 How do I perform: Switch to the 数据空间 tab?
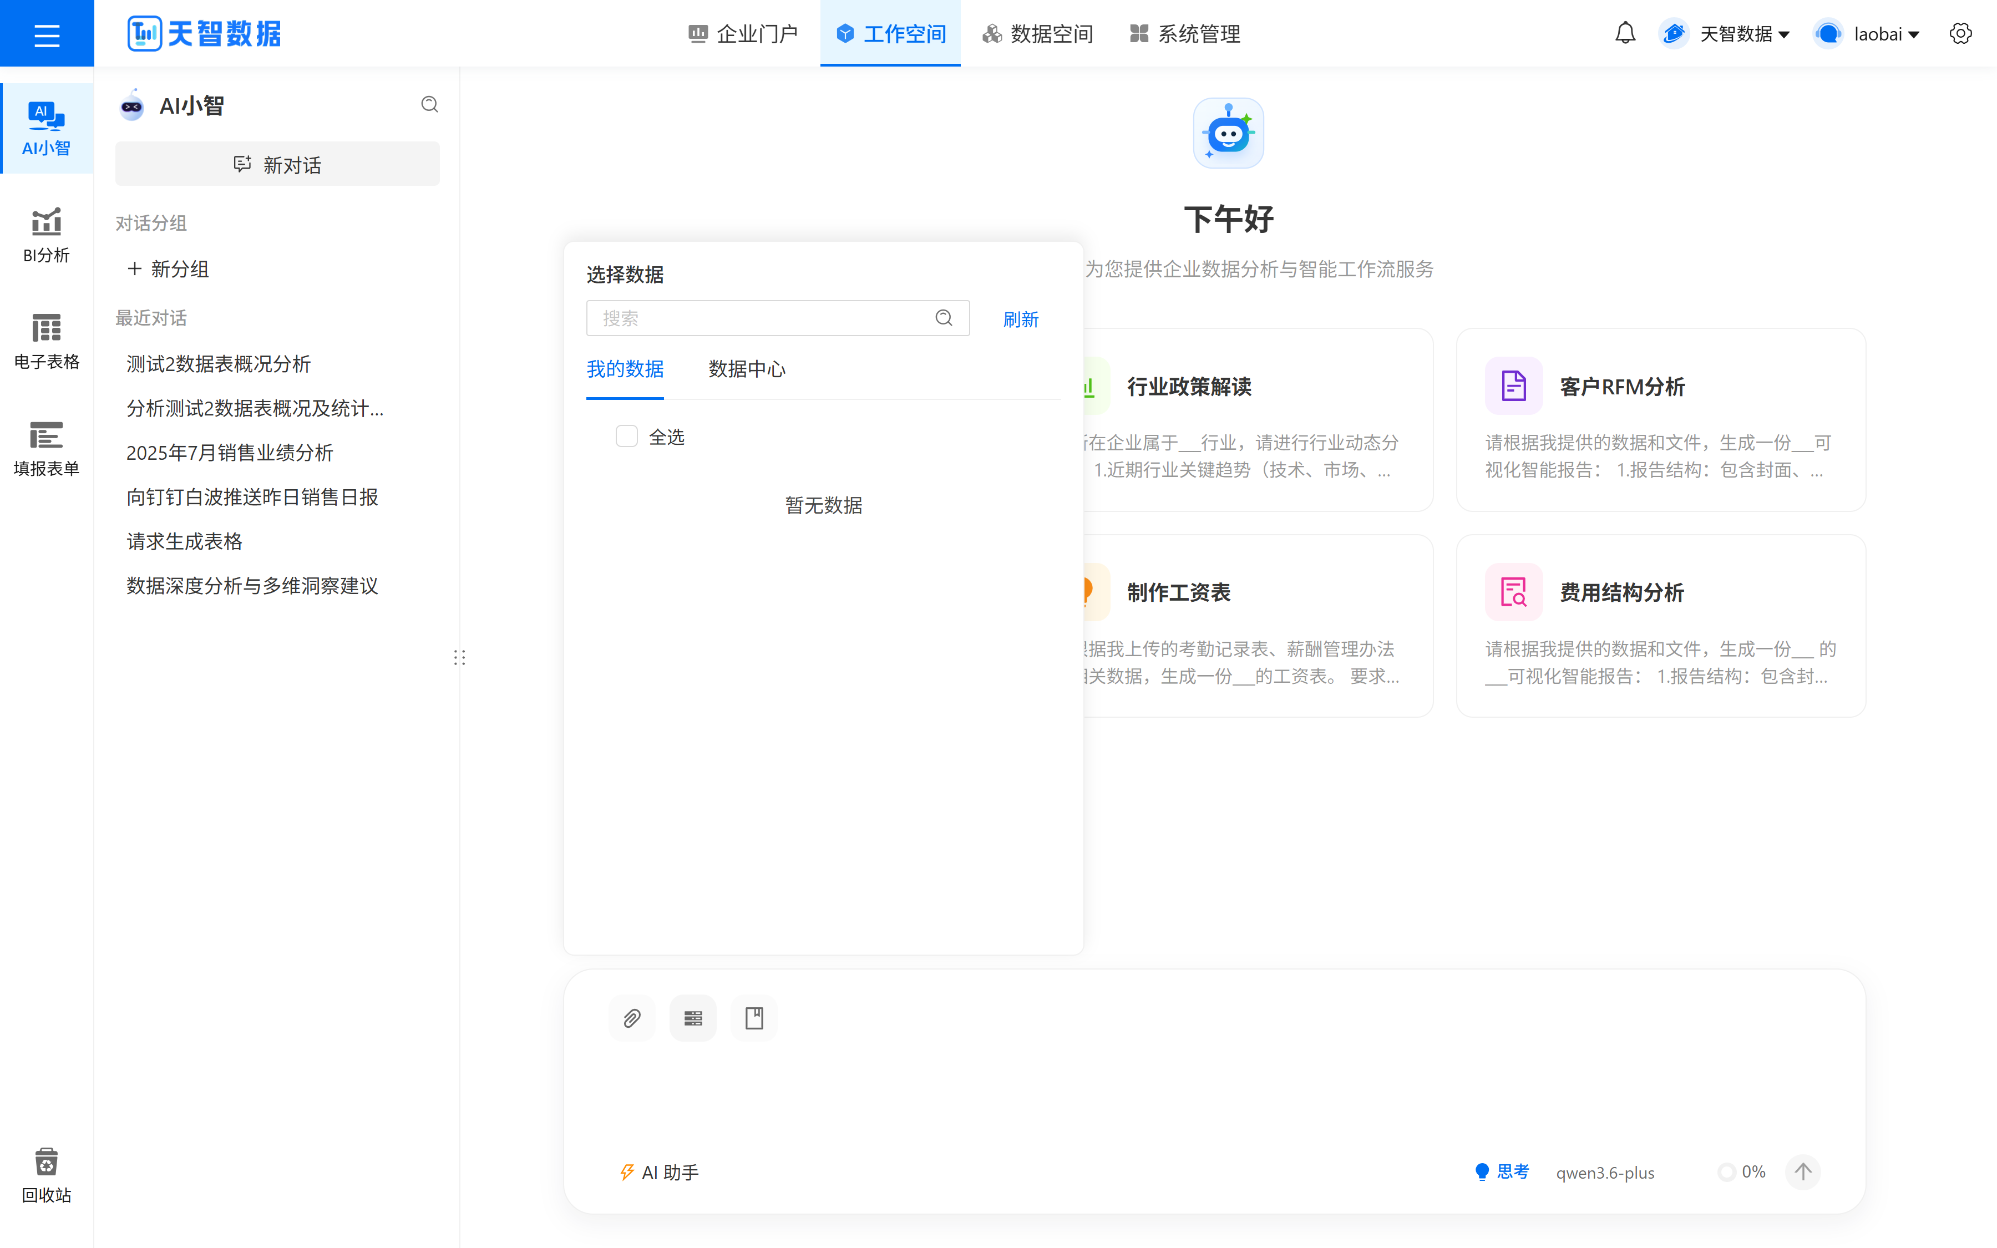click(x=1038, y=34)
